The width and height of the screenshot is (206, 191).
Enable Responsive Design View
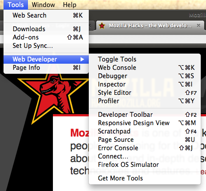[145, 123]
